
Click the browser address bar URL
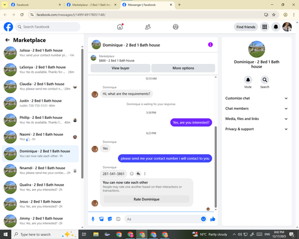coord(71,15)
